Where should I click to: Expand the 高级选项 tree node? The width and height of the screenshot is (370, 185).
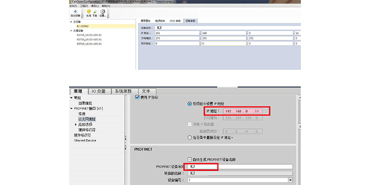[x=76, y=124]
